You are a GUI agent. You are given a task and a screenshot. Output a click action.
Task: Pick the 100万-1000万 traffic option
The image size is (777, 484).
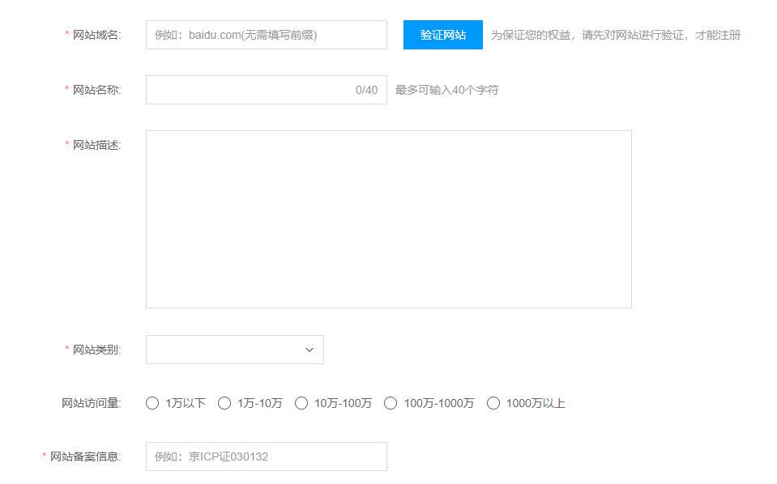pyautogui.click(x=391, y=403)
